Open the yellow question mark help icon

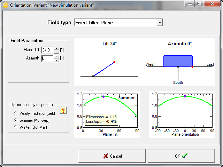click(x=63, y=111)
